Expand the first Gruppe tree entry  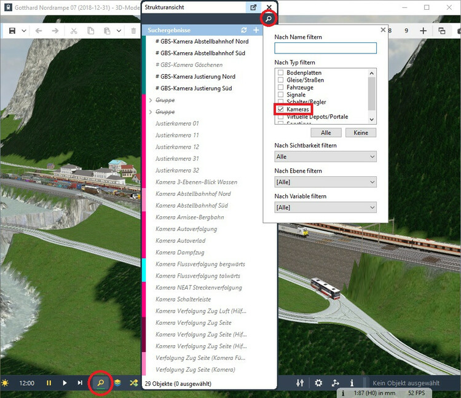tap(151, 100)
